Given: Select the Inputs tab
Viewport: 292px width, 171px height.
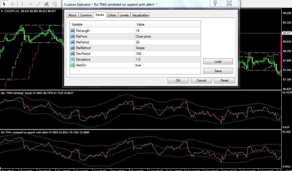Looking at the screenshot, I should (100, 15).
